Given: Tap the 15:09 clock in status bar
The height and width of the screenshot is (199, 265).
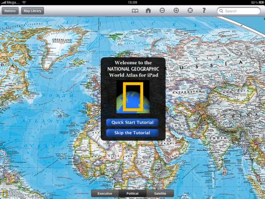Looking at the screenshot, I should tap(132, 2).
